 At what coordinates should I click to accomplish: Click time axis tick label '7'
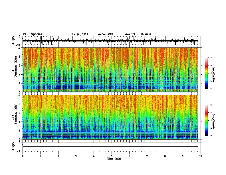(147, 156)
